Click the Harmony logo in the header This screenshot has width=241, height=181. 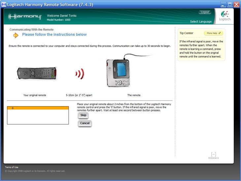pyautogui.click(x=25, y=17)
